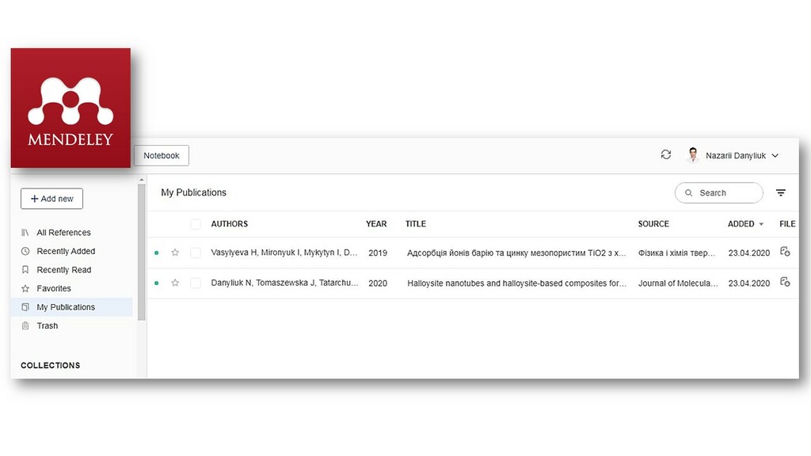Click the Nazarii Danyliuk profile avatar
Screen dimensions: 811x456
pos(692,155)
